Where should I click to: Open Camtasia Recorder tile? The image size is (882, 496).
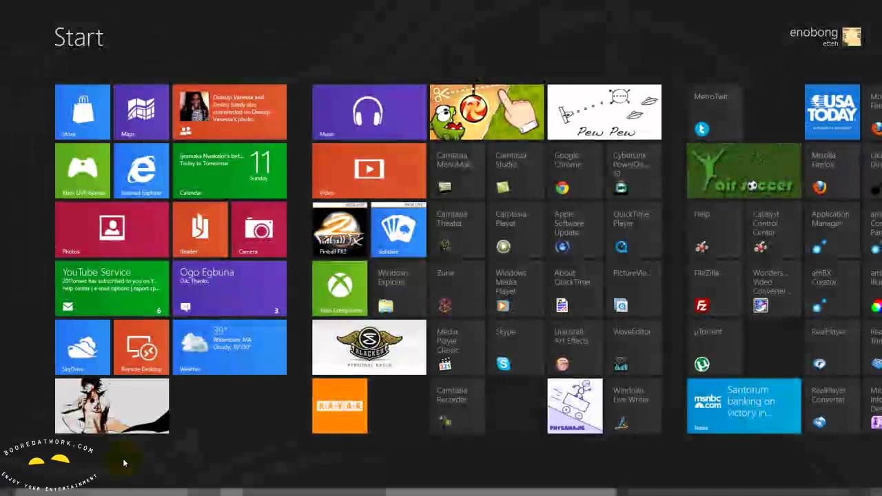(458, 406)
